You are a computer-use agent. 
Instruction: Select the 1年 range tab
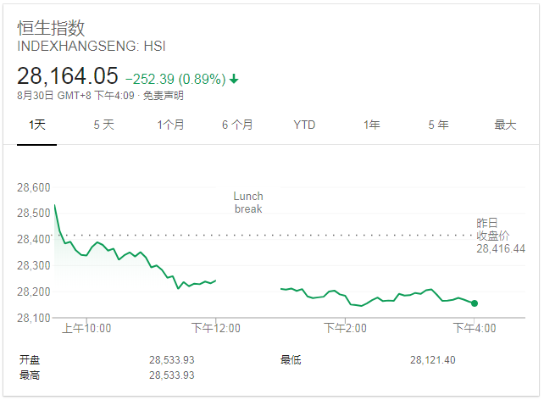[372, 125]
